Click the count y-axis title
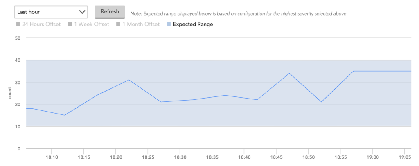Screen dimensions: 419x166 [x=10, y=93]
